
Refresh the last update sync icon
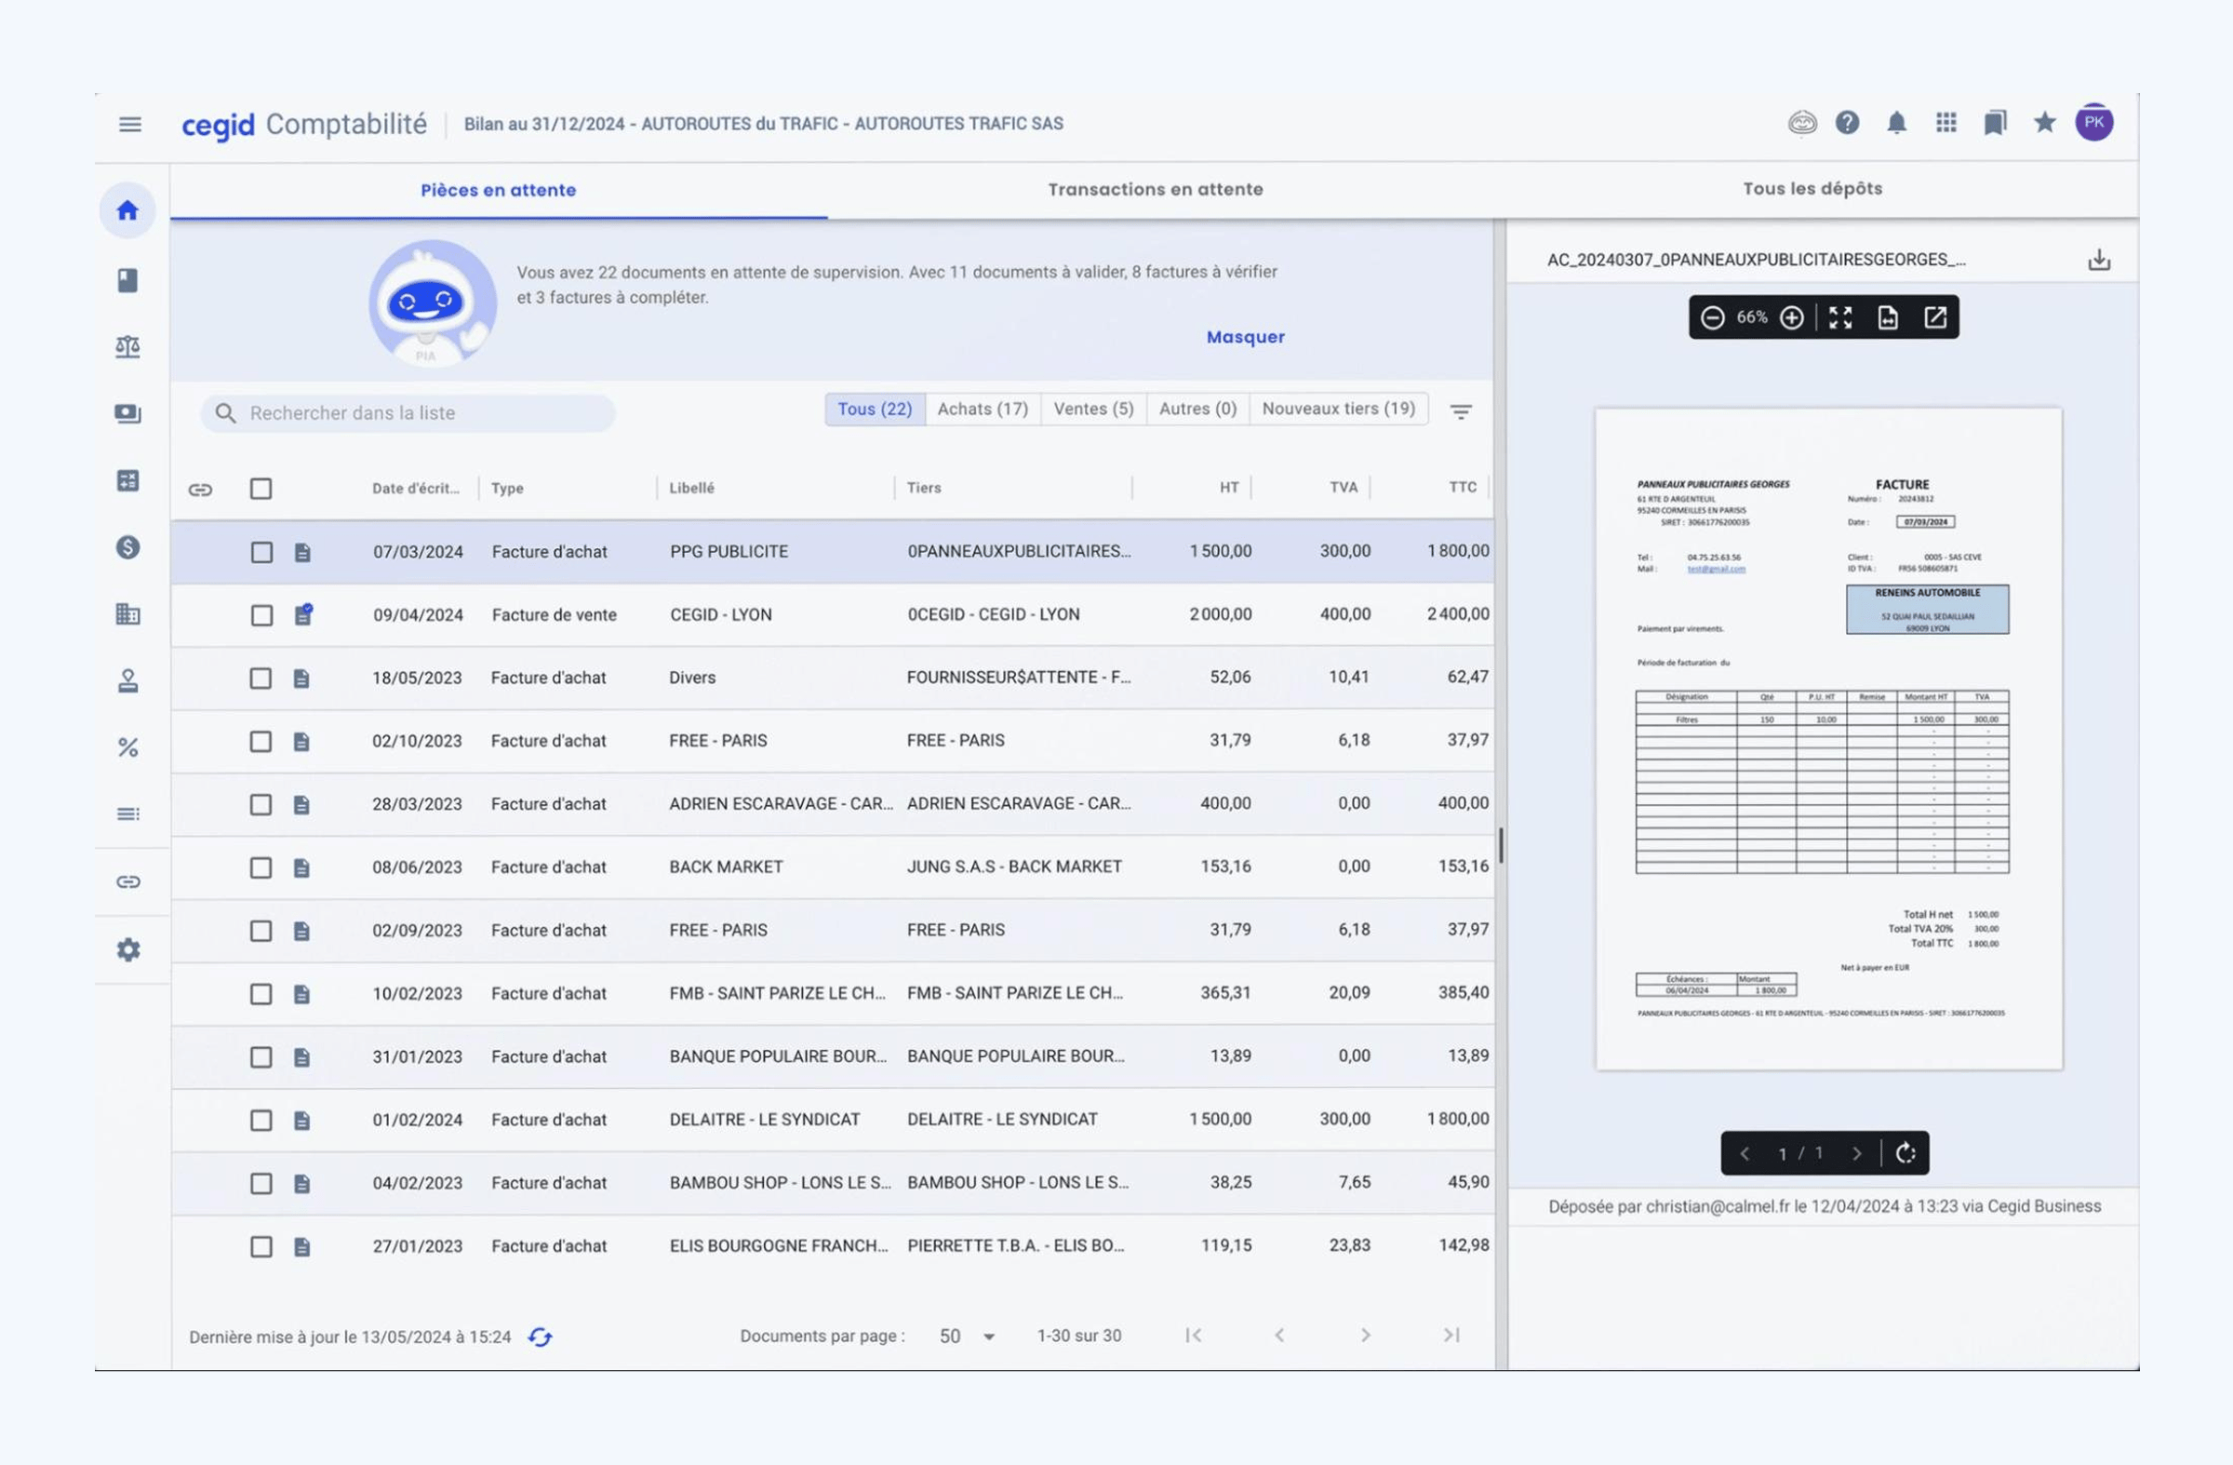point(540,1337)
